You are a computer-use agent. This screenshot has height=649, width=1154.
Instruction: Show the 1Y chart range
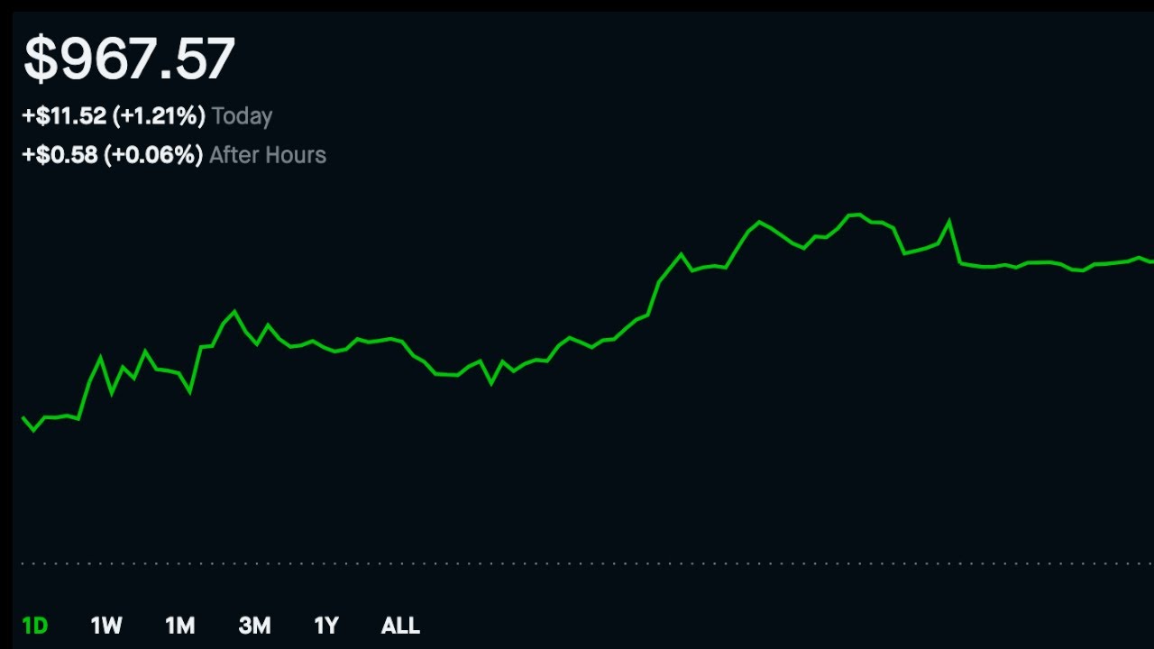point(326,626)
